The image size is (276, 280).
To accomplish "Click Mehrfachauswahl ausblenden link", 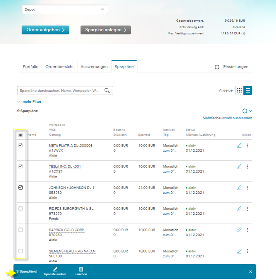I will [x=227, y=118].
